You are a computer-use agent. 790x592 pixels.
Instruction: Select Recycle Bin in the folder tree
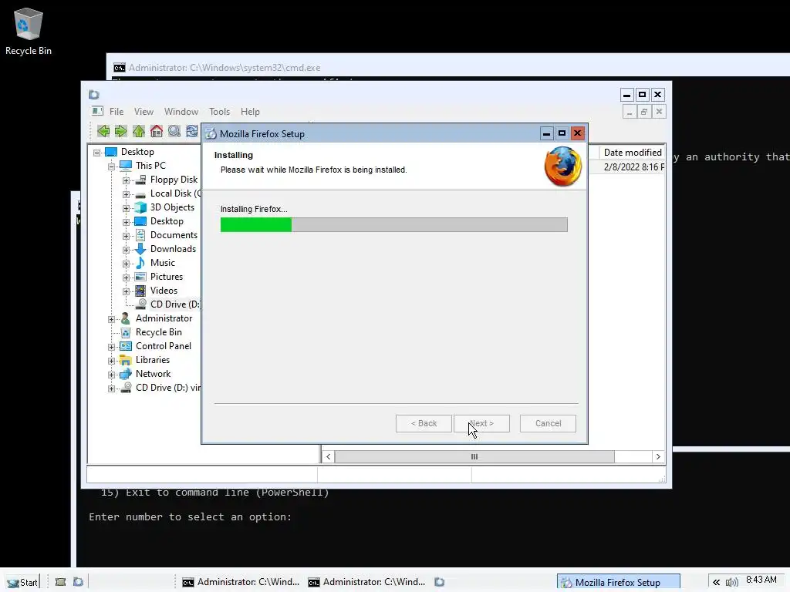pos(159,332)
